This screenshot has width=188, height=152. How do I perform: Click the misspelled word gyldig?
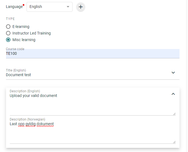click(x=30, y=124)
